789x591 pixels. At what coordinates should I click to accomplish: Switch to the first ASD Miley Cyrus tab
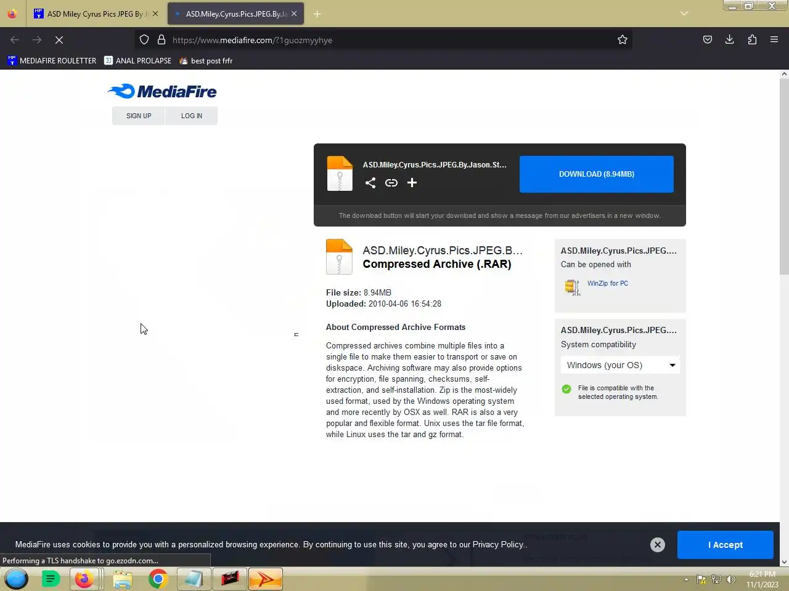coord(96,14)
